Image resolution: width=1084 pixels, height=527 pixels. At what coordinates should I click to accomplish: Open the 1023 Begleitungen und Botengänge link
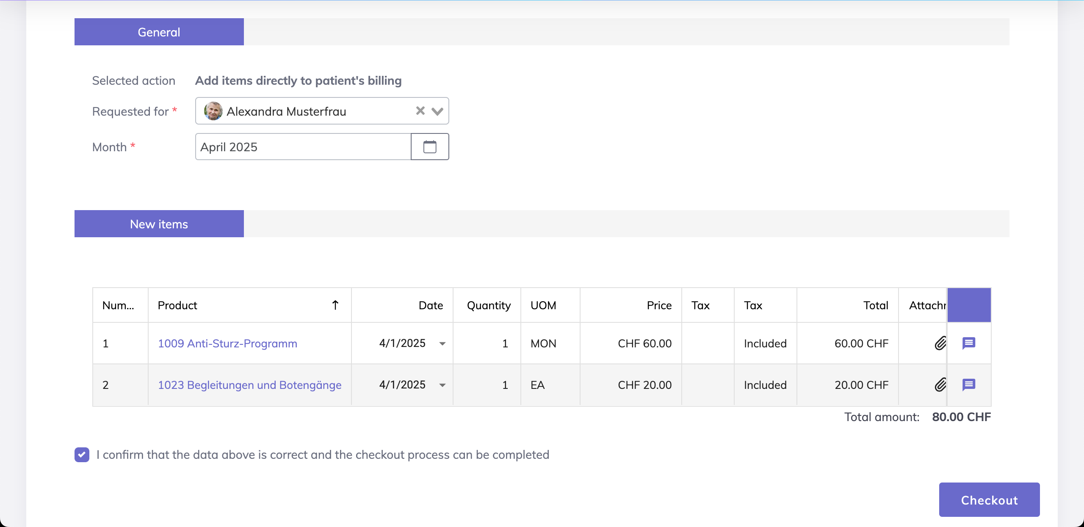[x=249, y=385]
